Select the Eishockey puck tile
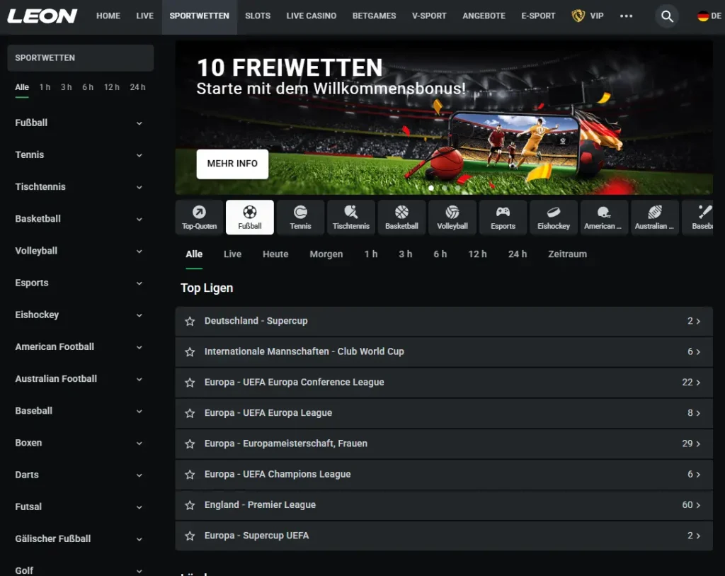This screenshot has height=576, width=725. [x=554, y=218]
